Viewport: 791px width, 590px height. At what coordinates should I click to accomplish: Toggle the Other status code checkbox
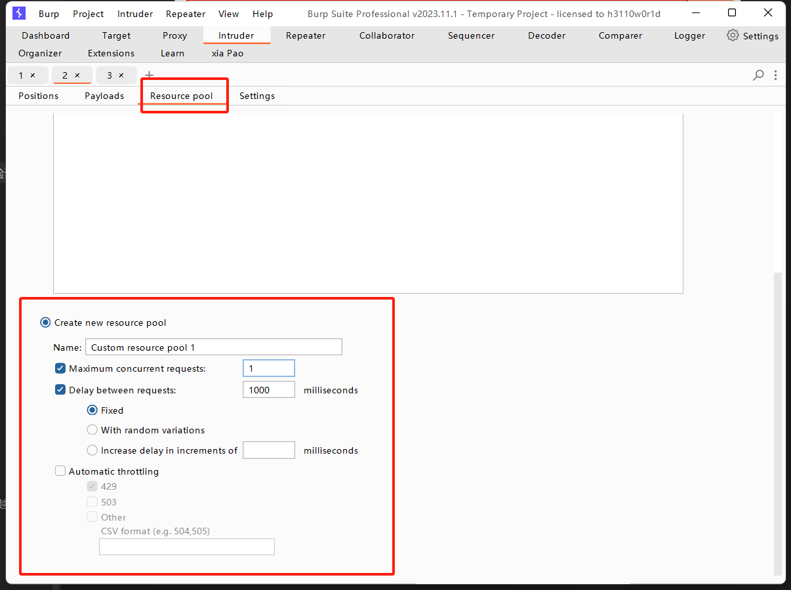[92, 517]
